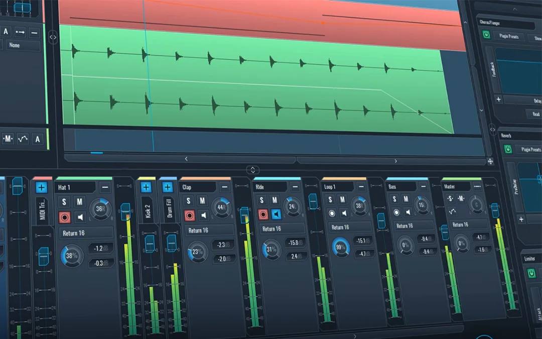Disable active monitor speaker on Ride
The height and width of the screenshot is (339, 542).
[x=276, y=214]
